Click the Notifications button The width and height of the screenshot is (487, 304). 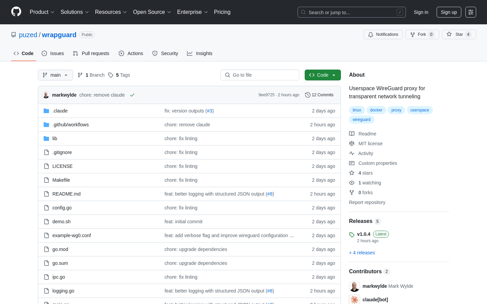coord(383,34)
